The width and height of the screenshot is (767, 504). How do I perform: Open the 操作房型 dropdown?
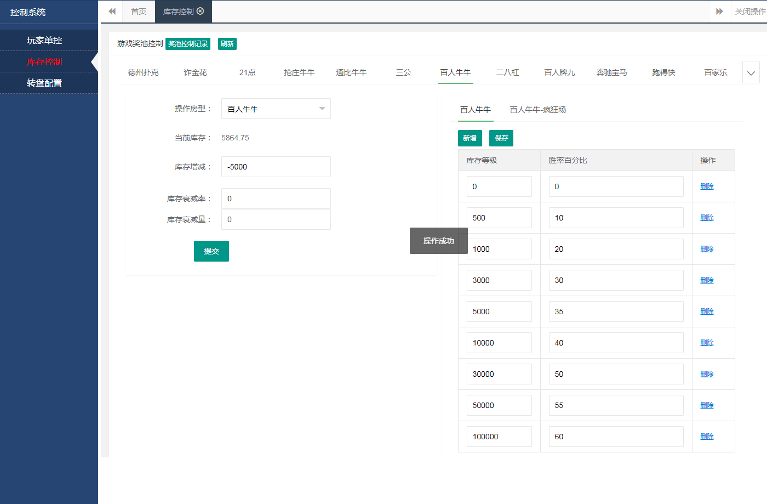(x=276, y=109)
